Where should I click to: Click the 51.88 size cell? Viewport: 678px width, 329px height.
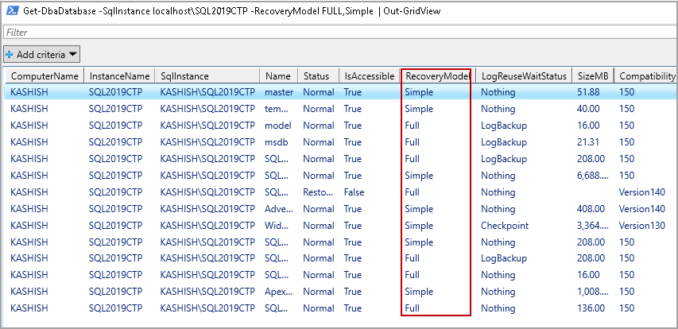588,92
